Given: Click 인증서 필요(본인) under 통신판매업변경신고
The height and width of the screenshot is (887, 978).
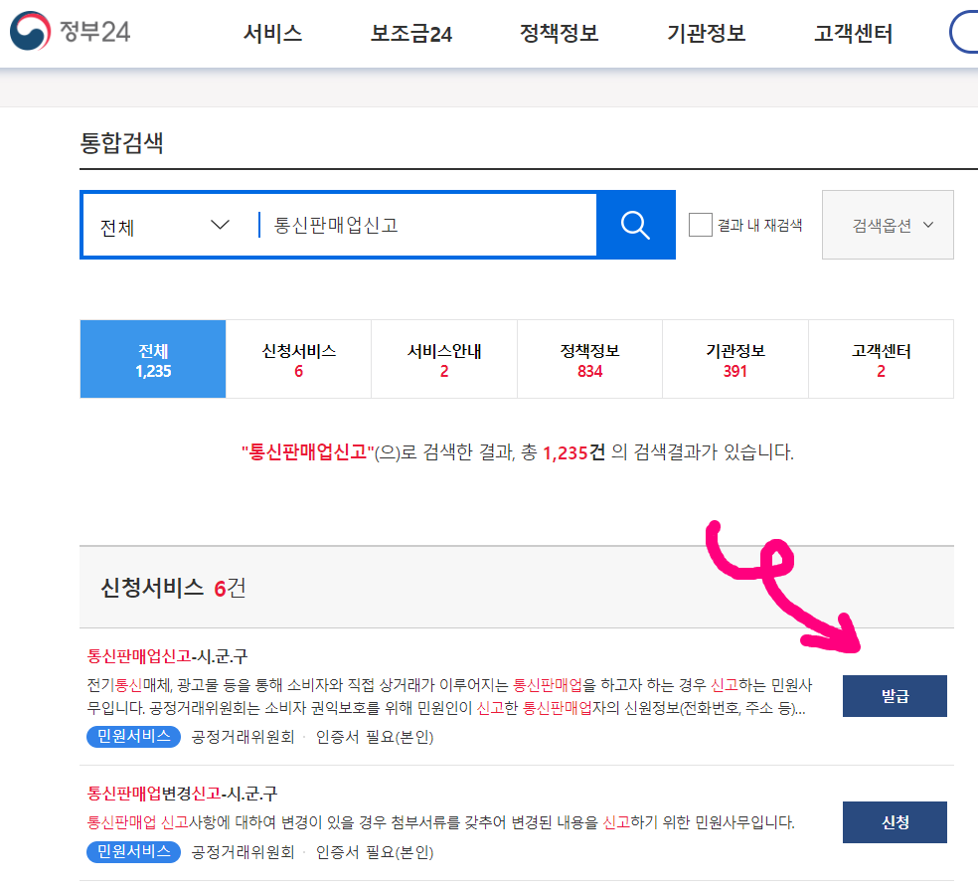Looking at the screenshot, I should [375, 852].
